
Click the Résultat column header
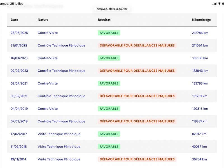pos(104,20)
